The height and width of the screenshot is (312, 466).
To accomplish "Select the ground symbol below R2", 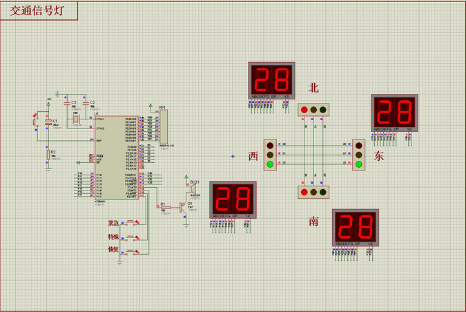I will (x=48, y=170).
